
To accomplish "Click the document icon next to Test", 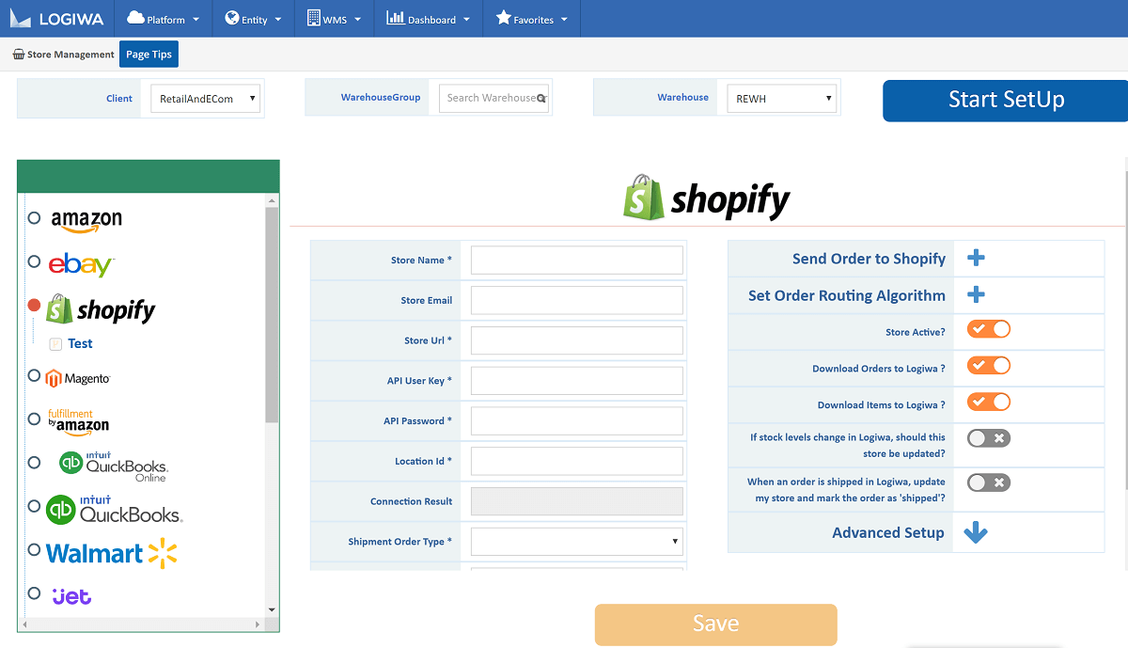I will point(55,344).
